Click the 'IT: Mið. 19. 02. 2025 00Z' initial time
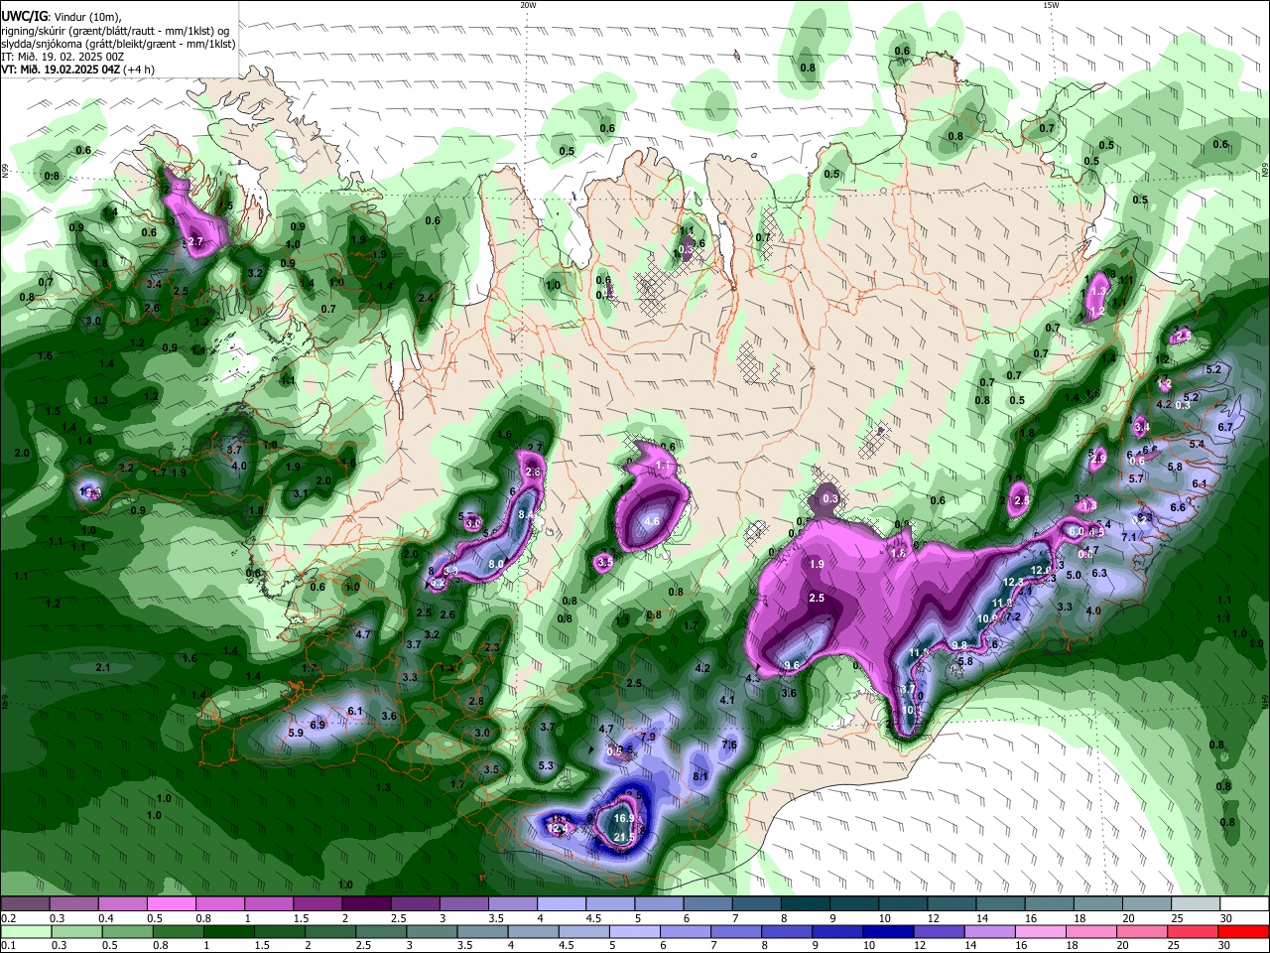This screenshot has height=953, width=1270. (63, 57)
